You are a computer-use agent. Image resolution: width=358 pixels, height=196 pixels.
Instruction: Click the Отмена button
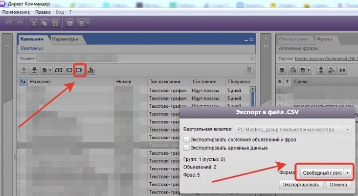pos(338,185)
